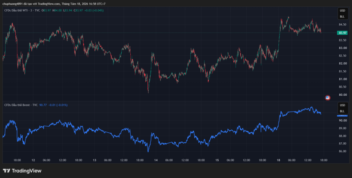Click the 82.00 price axis label
The width and height of the screenshot is (352, 178).
coord(342,63)
